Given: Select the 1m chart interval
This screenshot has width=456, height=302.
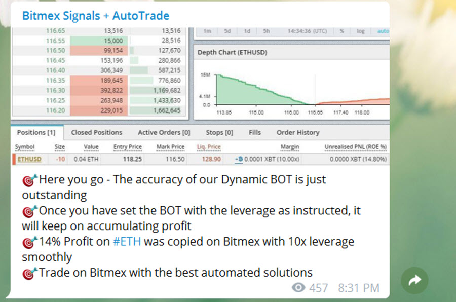Looking at the screenshot, I should tap(207, 31).
